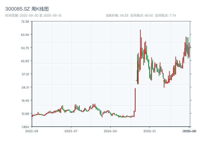The height and width of the screenshot is (158, 211).
Task: Click the x-axis label 2024-04
Action: pyautogui.click(x=110, y=131)
